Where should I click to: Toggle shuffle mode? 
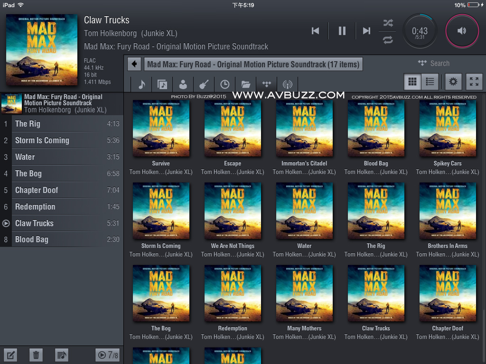(388, 23)
